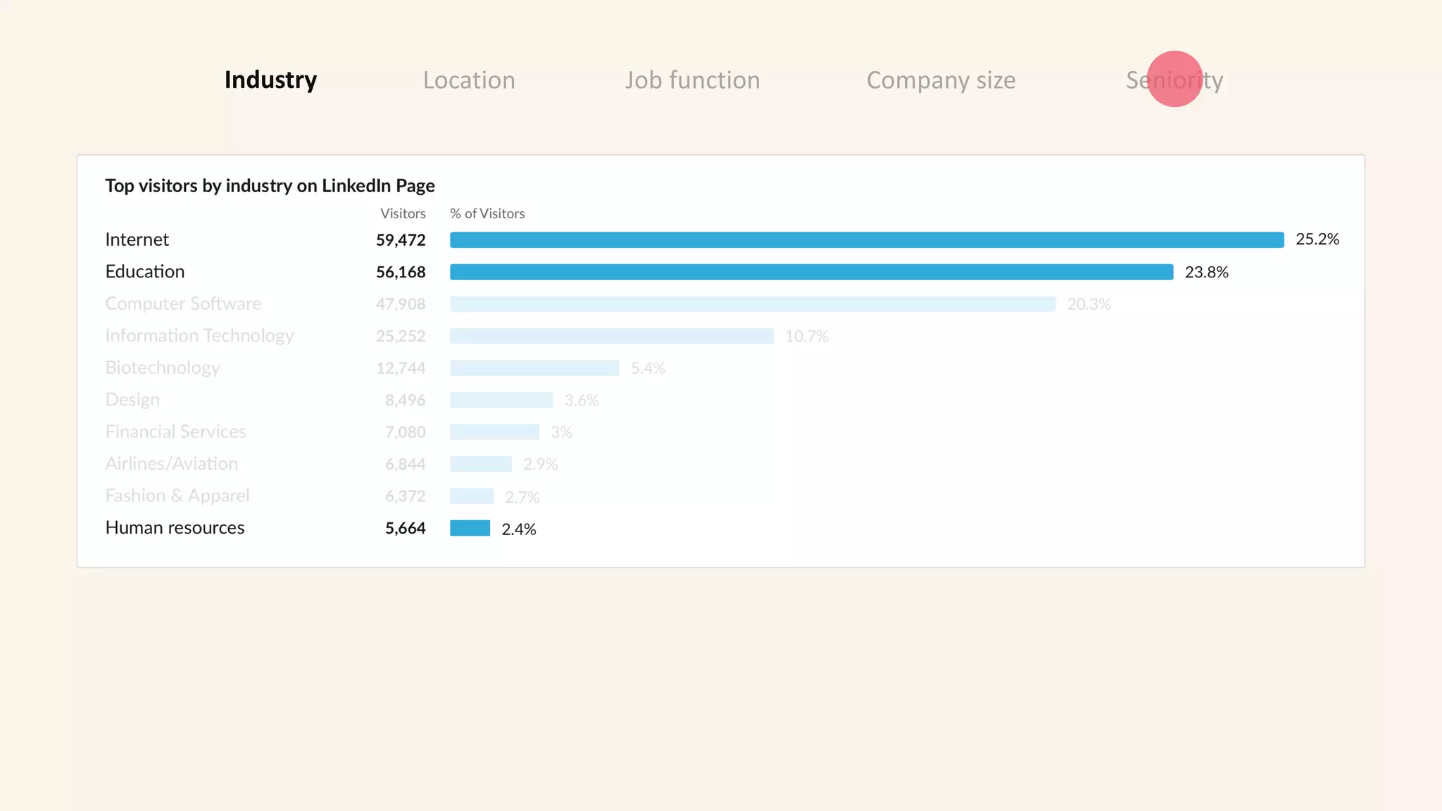Click the Information Technology bar
The width and height of the screenshot is (1442, 811).
[x=611, y=336]
